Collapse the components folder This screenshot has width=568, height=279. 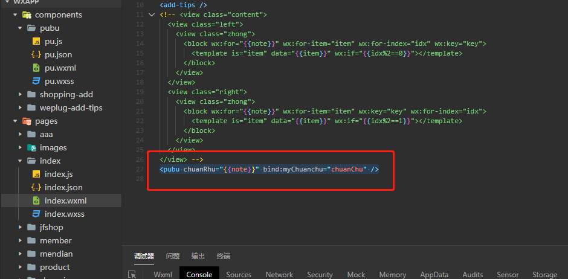(15, 15)
